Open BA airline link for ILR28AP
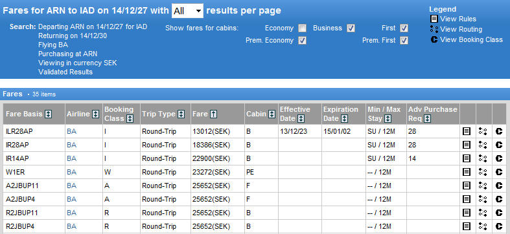510x234 pixels. coord(71,131)
